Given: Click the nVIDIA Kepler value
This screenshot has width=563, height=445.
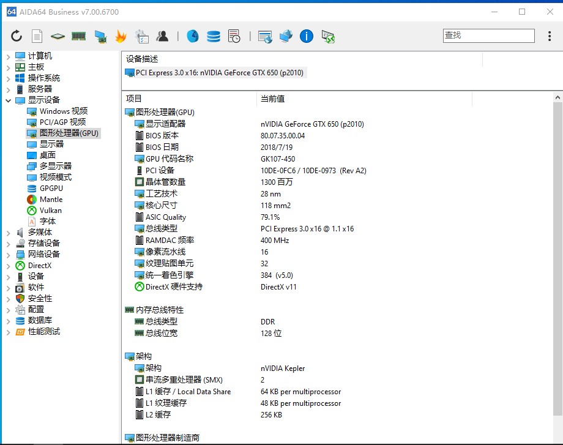Looking at the screenshot, I should pos(283,368).
